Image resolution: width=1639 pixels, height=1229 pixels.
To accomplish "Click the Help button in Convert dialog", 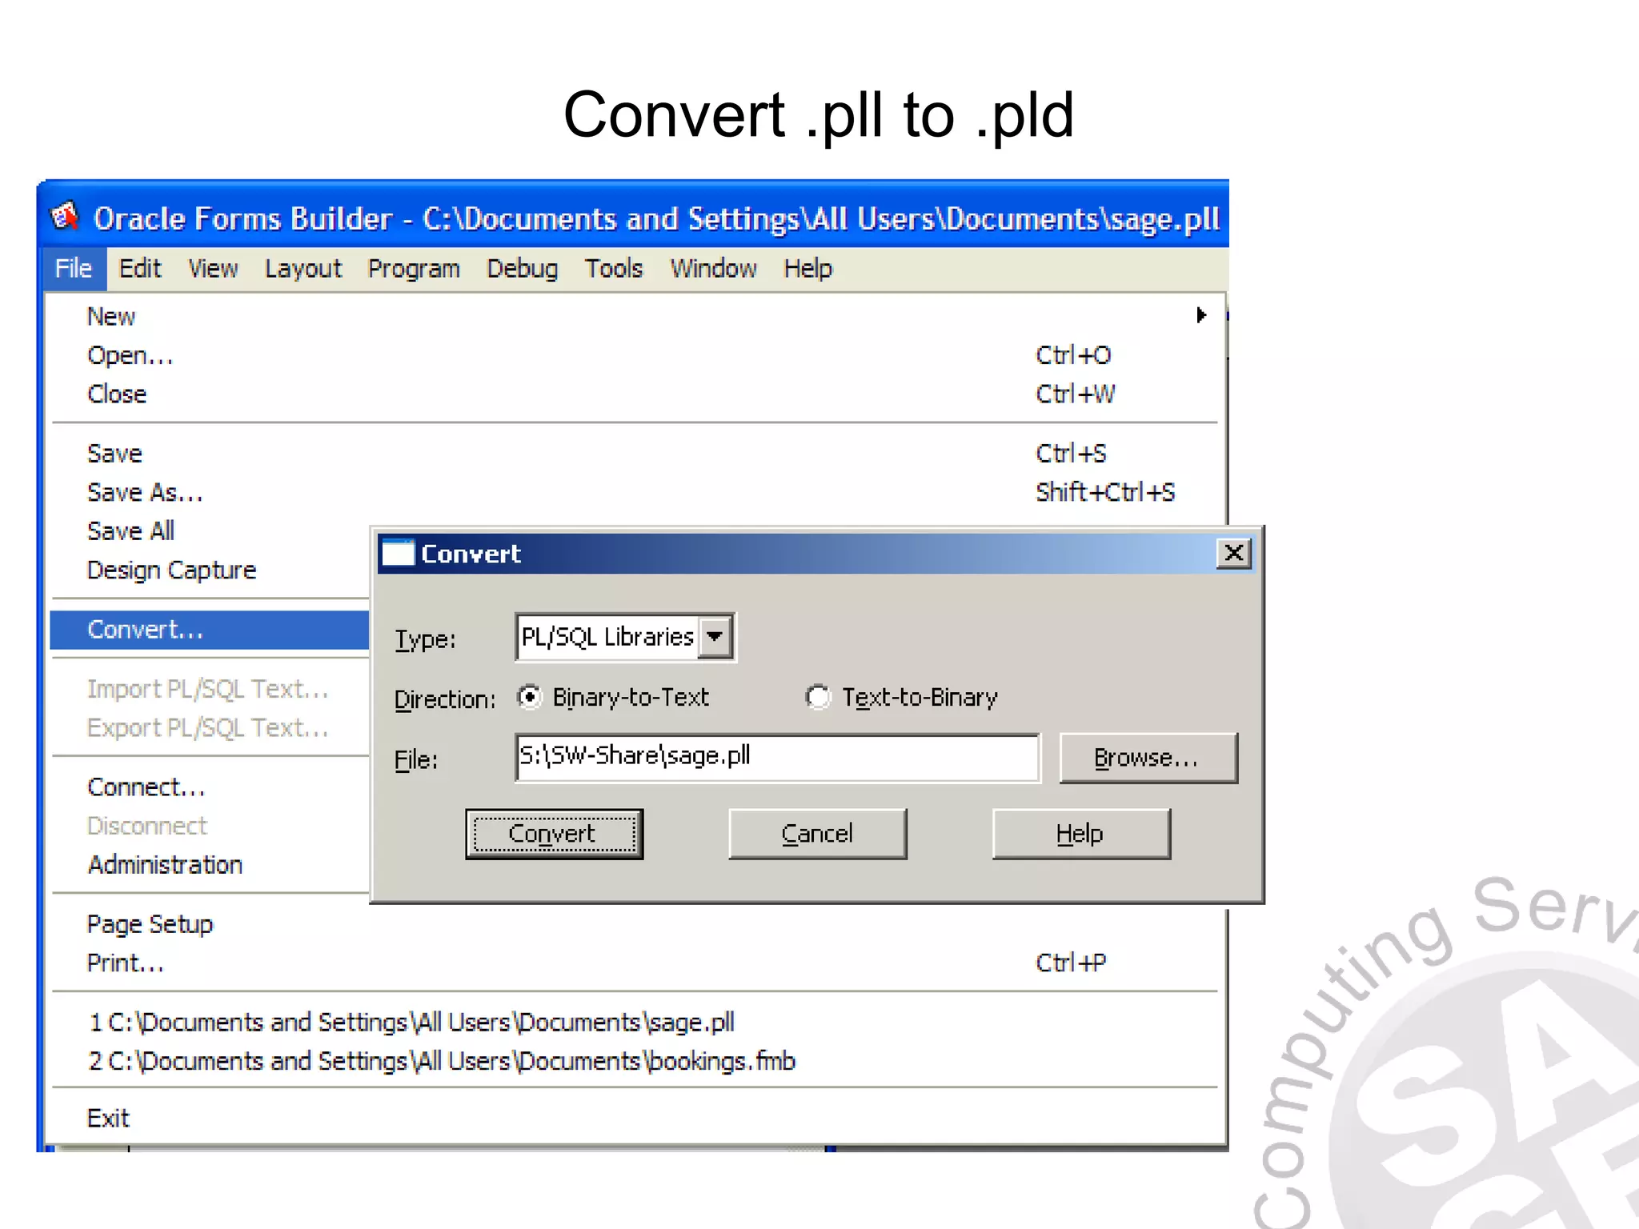I will click(1080, 834).
